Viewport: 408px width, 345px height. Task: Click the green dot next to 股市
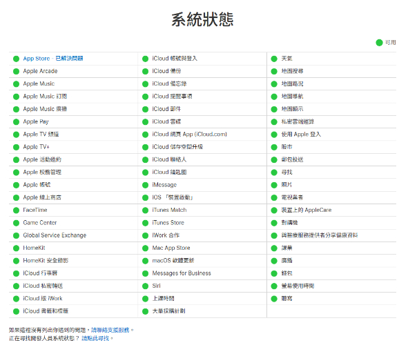coord(274,147)
